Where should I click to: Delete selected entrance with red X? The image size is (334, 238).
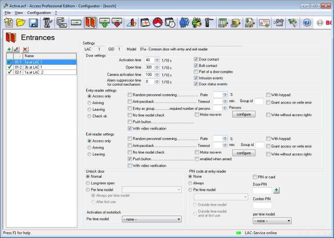[25, 50]
